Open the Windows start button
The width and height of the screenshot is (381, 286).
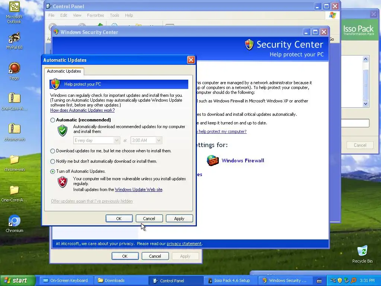point(17,280)
